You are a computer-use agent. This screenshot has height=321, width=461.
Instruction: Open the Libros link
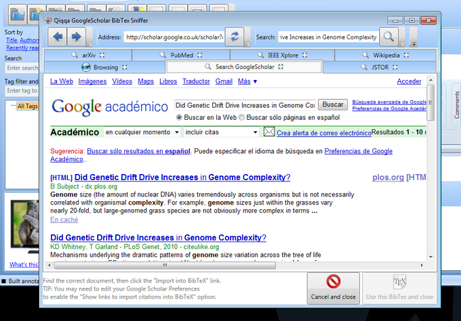pos(168,81)
